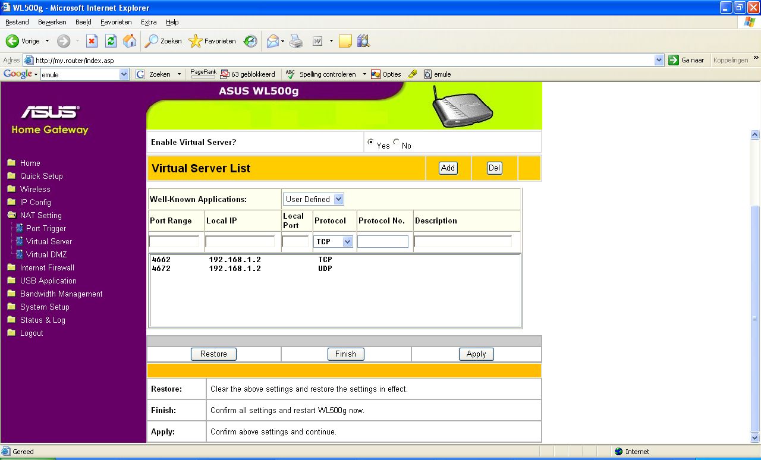Click the Spelling controleren ABC icon
761x460 pixels.
pos(290,74)
